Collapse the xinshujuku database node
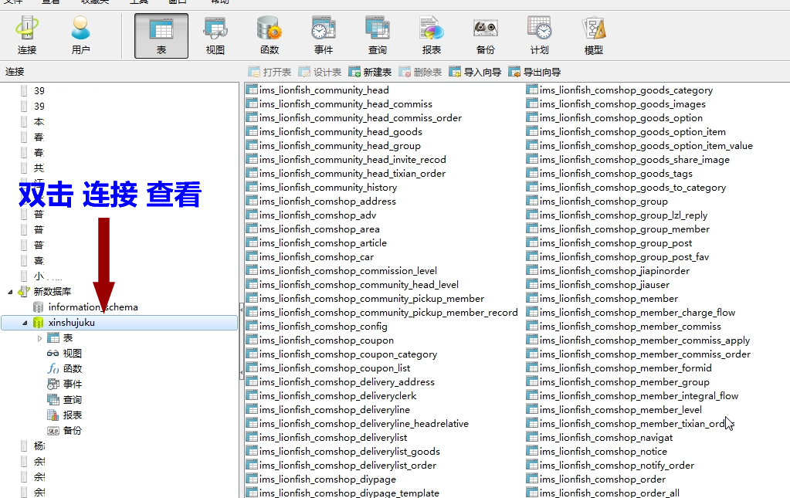790x498 pixels. [25, 323]
